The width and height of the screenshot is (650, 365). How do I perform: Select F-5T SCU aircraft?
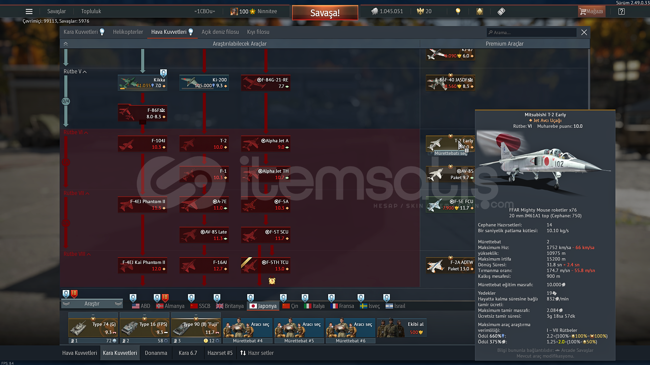coord(266,235)
